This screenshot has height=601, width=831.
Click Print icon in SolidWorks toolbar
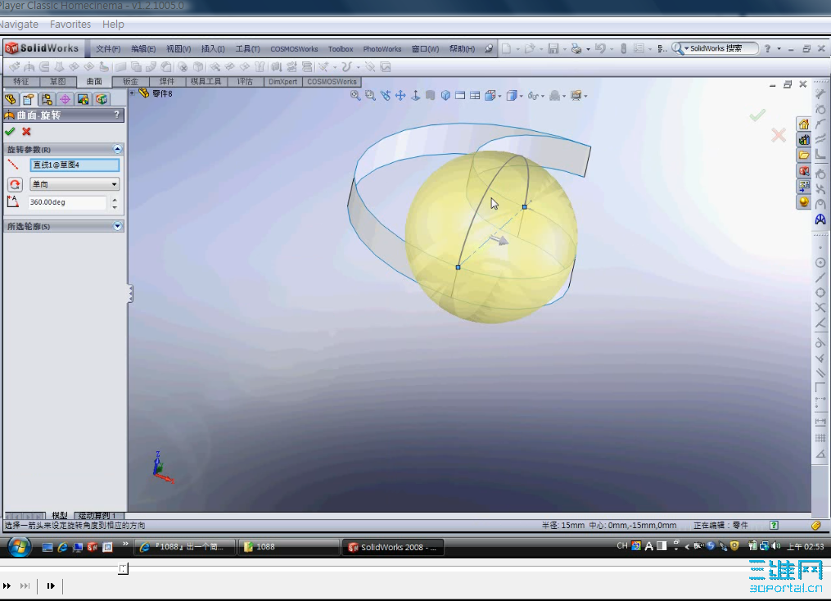point(576,49)
